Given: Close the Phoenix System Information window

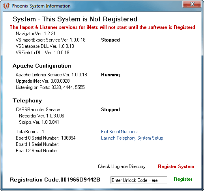Looking at the screenshot, I should [192, 4].
